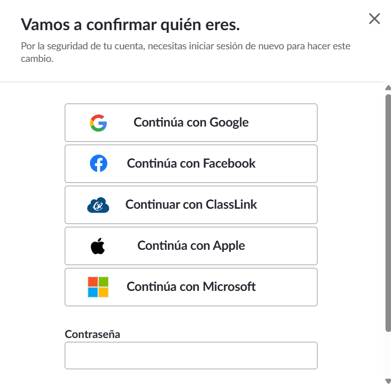Click the ClassLink cloud icon

click(x=98, y=205)
